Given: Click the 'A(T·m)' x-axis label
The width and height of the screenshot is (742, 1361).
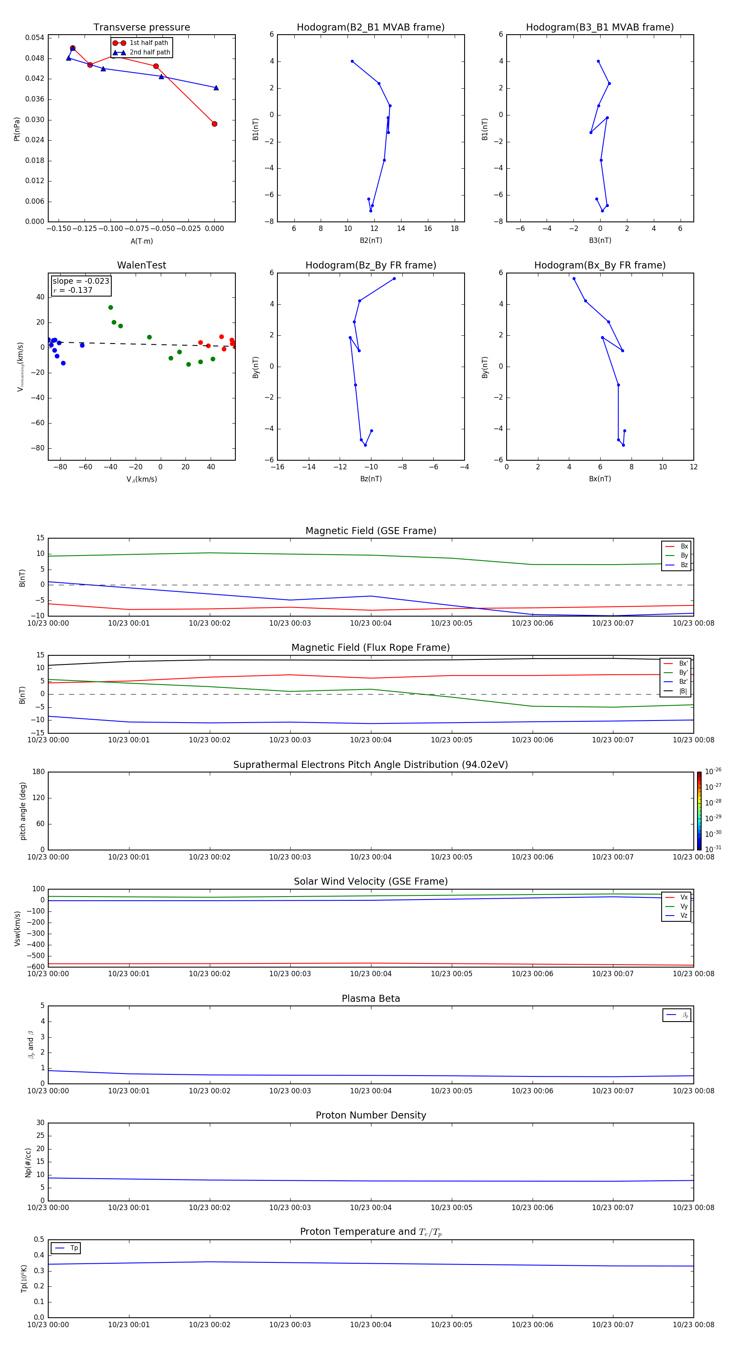Looking at the screenshot, I should [141, 241].
